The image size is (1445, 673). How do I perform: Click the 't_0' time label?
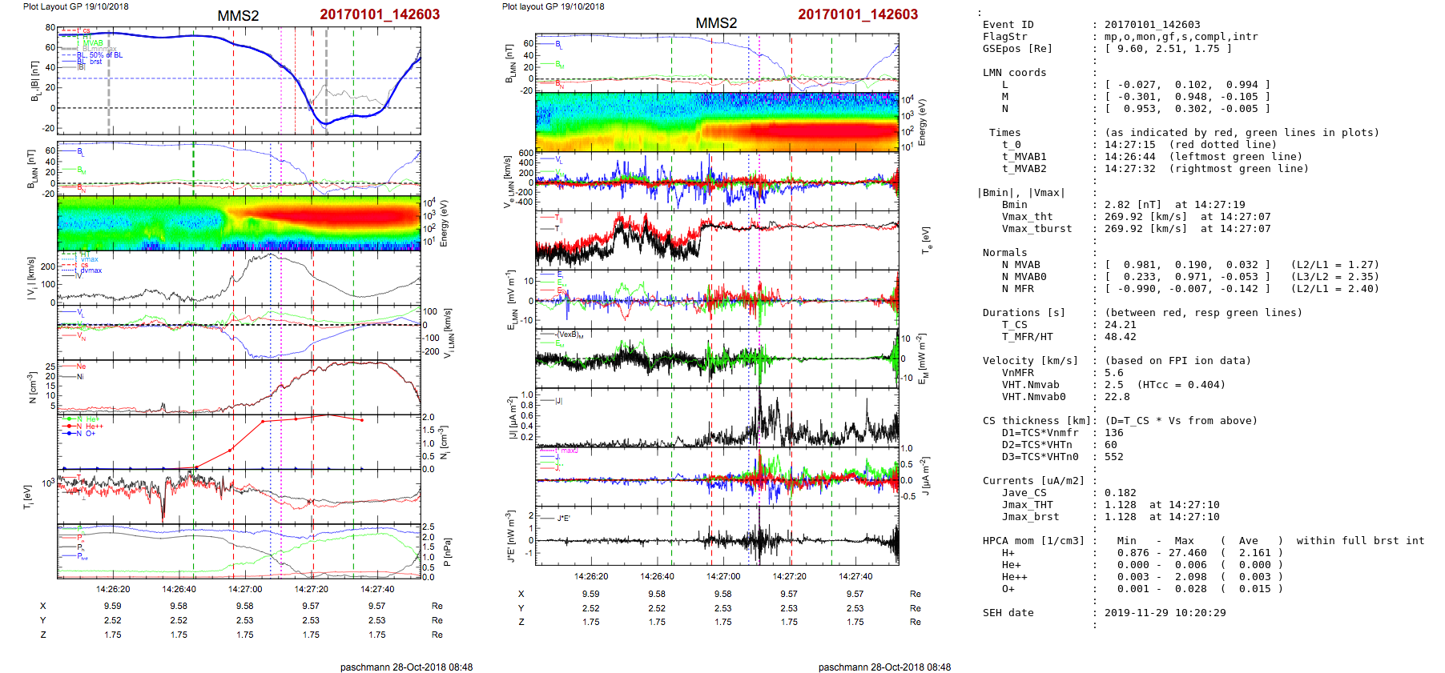click(1011, 145)
